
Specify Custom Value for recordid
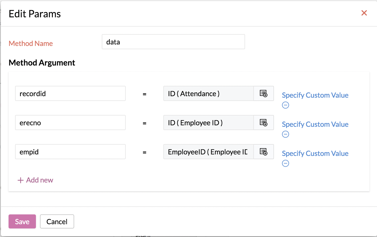coord(315,95)
